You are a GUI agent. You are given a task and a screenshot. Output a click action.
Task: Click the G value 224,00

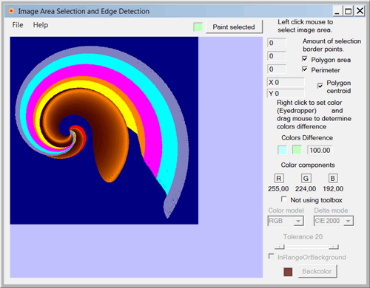pyautogui.click(x=306, y=189)
